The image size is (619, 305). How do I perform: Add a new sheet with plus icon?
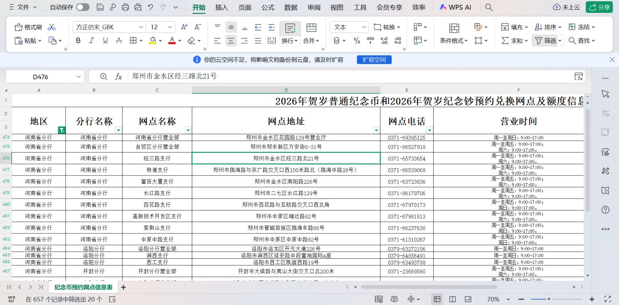coord(123,287)
